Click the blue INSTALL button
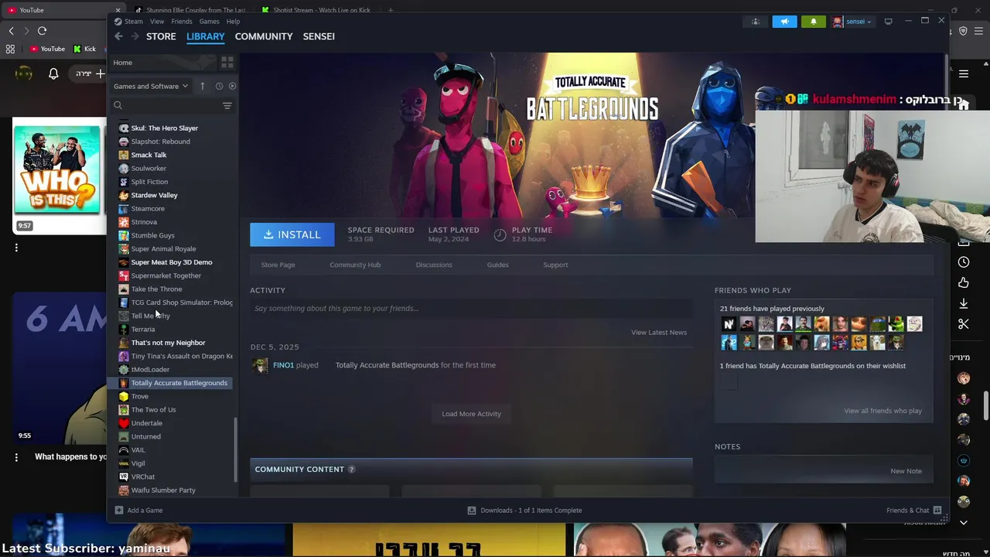Viewport: 990px width, 557px height. coord(292,234)
